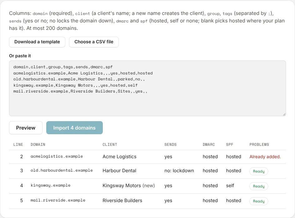The width and height of the screenshot is (295, 218).
Task: Click the Ready badge for kingsway.example
Action: pos(259,186)
